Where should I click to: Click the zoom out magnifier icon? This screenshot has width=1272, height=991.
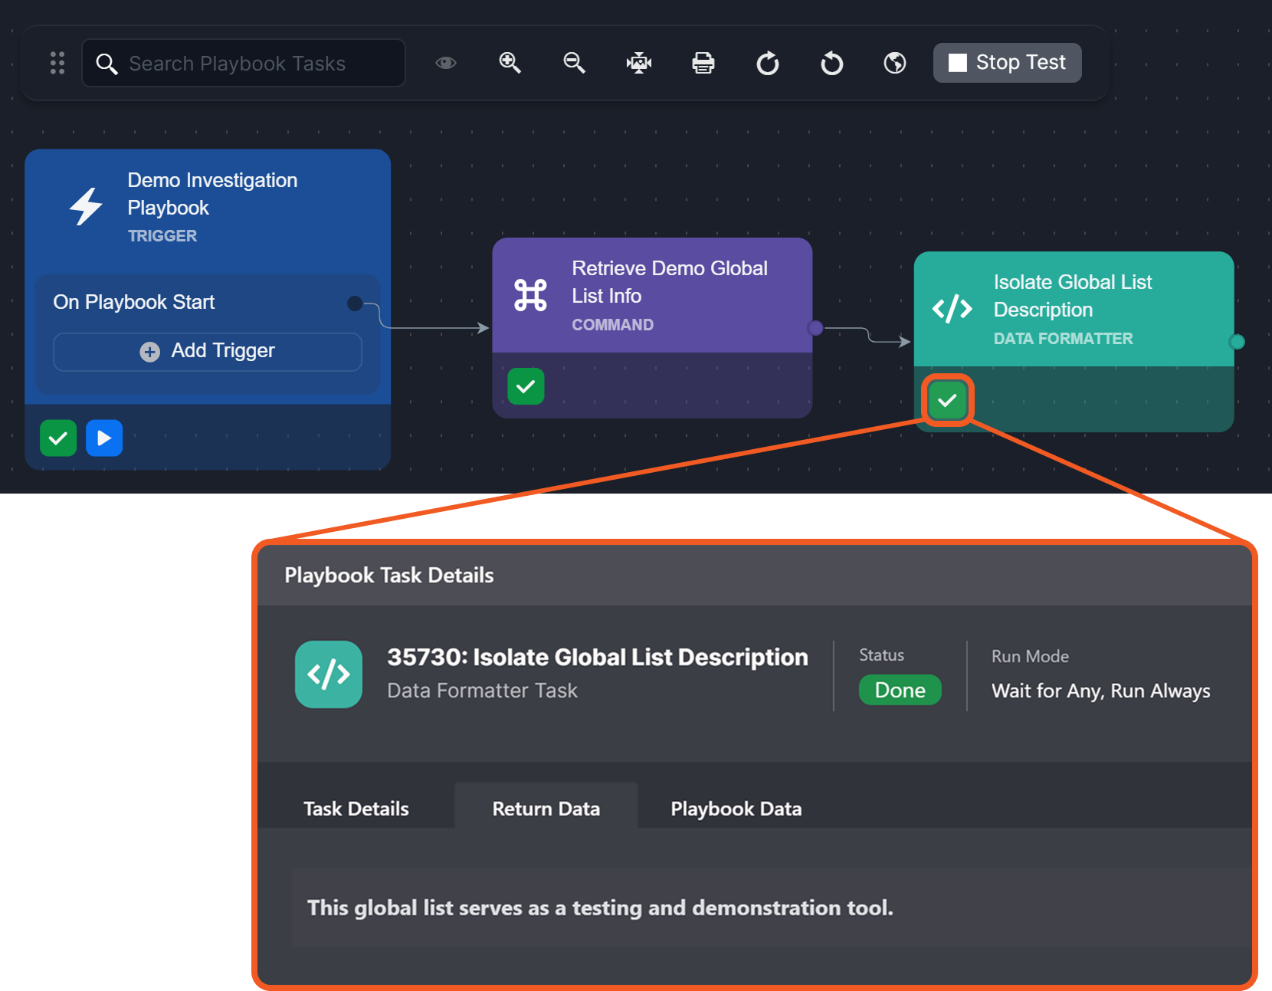pyautogui.click(x=574, y=63)
